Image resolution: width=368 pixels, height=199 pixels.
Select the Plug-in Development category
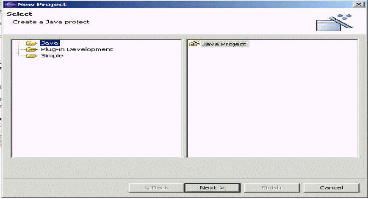pyautogui.click(x=77, y=50)
